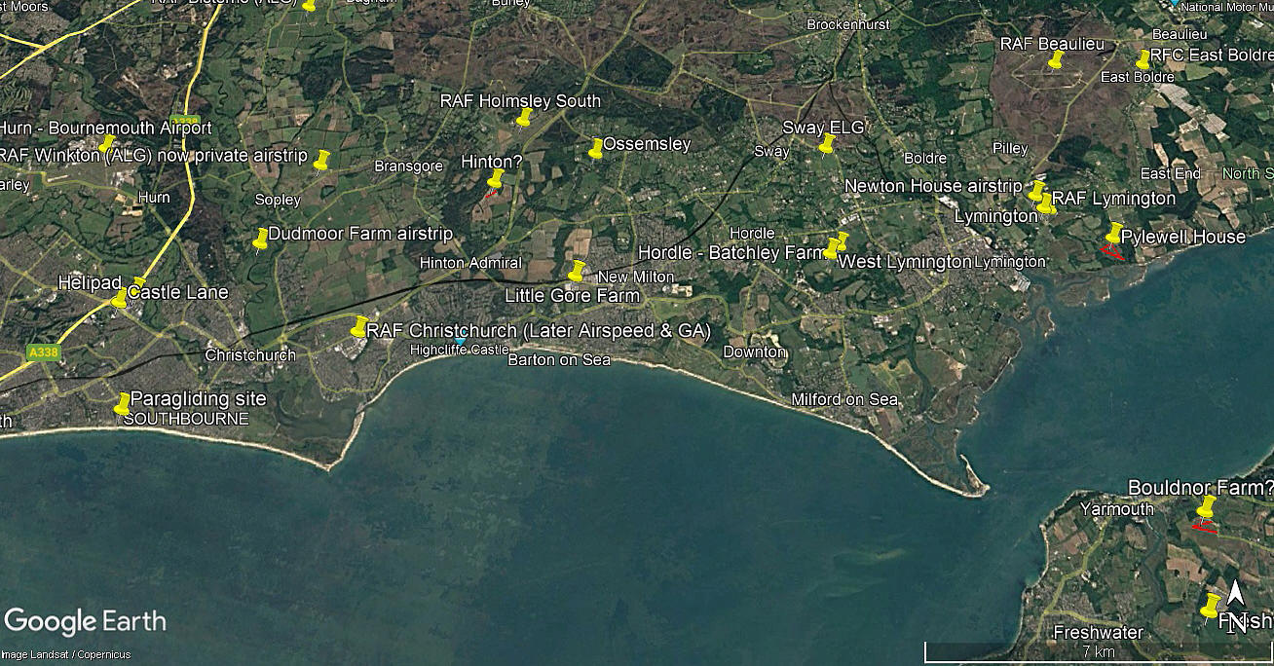This screenshot has width=1274, height=666.
Task: Click the red runway outline below Pylewell House
Action: 1110,253
